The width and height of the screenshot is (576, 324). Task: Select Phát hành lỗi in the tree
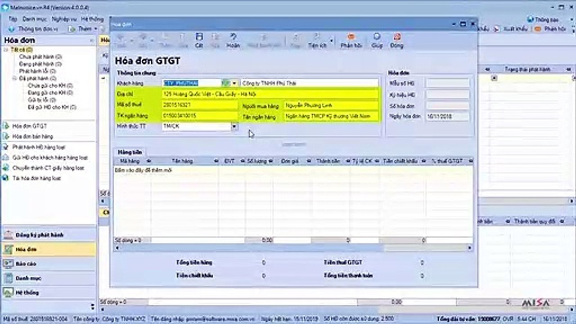point(38,71)
